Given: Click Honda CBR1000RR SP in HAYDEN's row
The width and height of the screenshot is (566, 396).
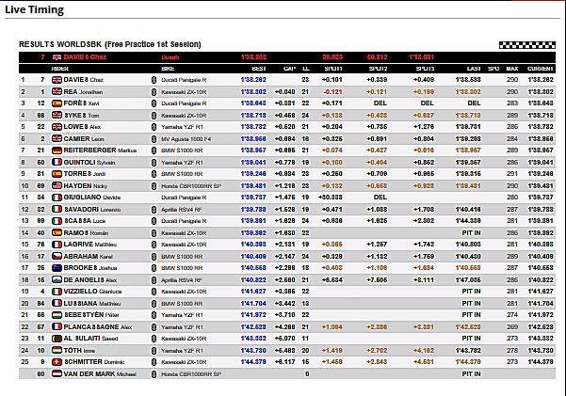Looking at the screenshot, I should click(x=191, y=186).
